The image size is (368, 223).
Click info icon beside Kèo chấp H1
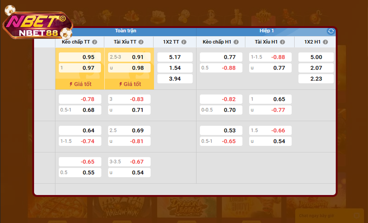236,42
